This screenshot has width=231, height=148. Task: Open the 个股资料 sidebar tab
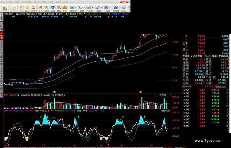(2, 46)
